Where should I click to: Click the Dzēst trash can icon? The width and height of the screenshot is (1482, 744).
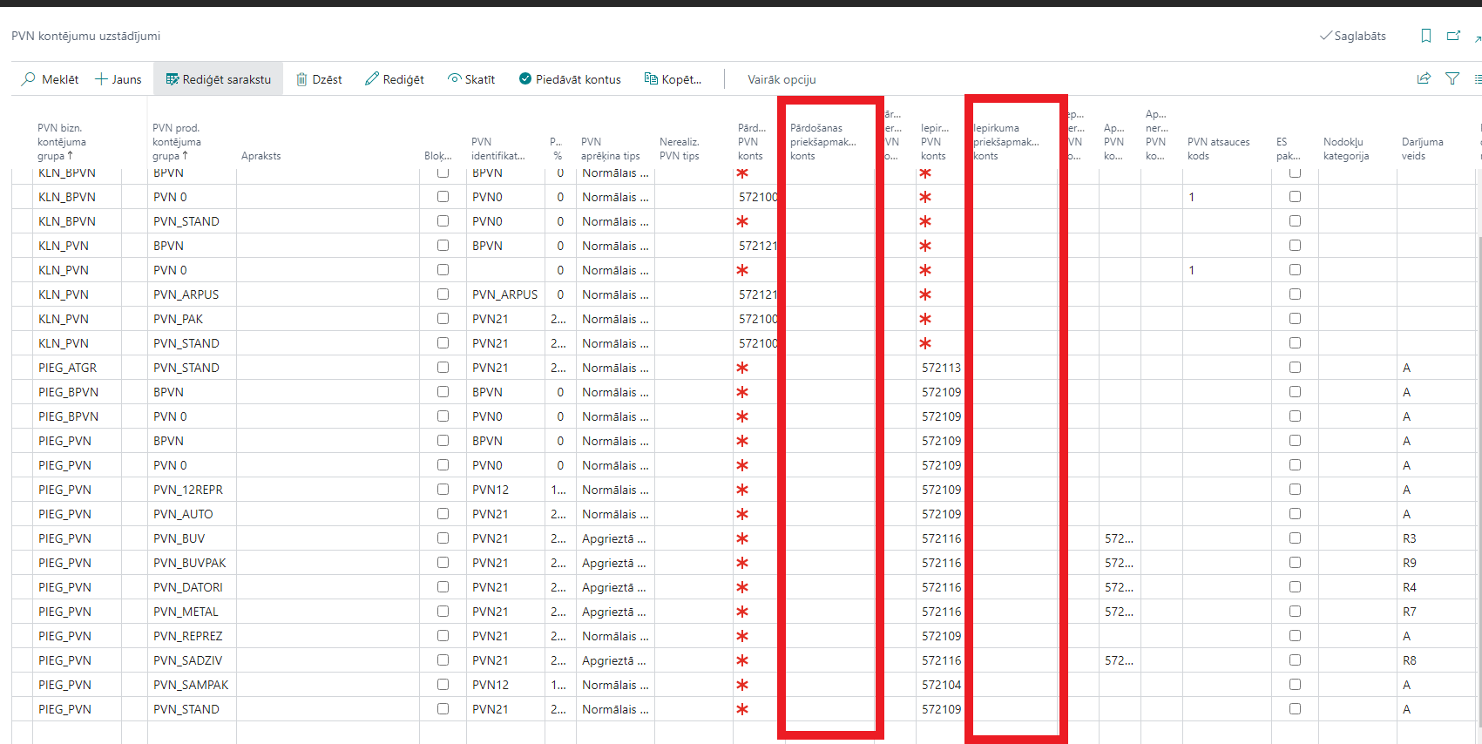pos(301,79)
